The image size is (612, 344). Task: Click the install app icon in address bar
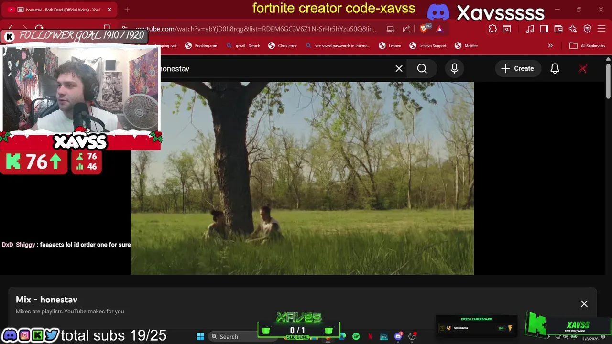point(391,29)
